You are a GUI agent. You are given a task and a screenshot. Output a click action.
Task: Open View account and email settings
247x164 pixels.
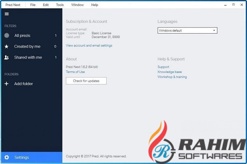coord(89,46)
